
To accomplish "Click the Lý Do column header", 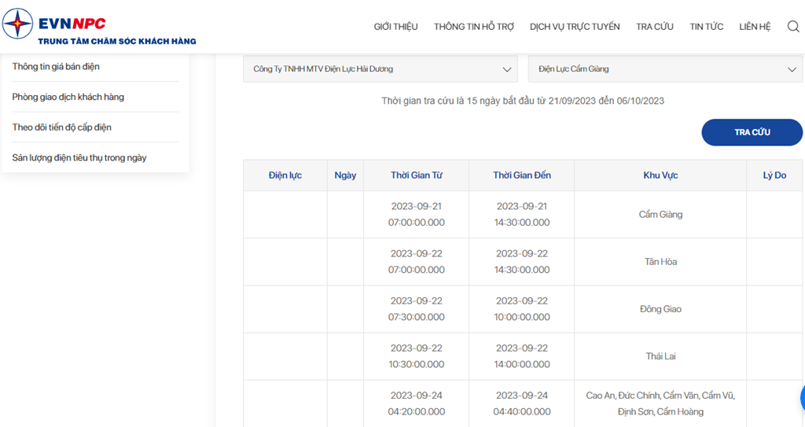I will 774,175.
